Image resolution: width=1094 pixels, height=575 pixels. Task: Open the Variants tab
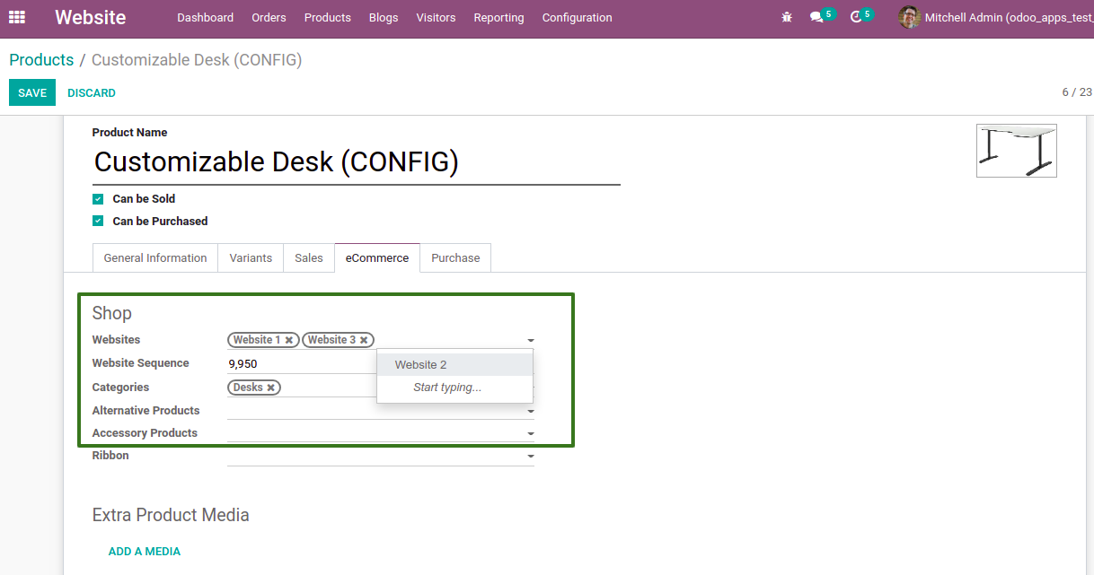point(251,257)
